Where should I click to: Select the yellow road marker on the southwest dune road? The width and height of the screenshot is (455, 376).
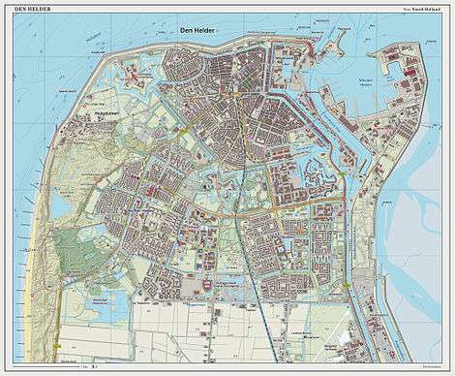pyautogui.click(x=58, y=345)
